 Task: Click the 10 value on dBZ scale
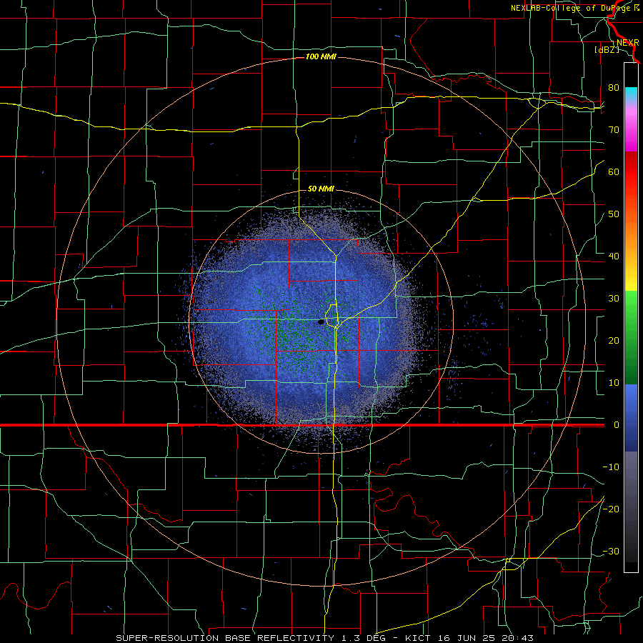[614, 383]
